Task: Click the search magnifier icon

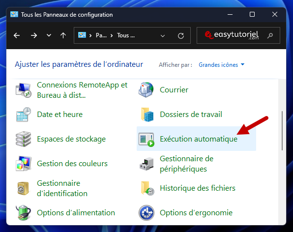Action: coord(270,35)
